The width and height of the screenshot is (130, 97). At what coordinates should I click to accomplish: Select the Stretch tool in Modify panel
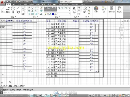29,14
